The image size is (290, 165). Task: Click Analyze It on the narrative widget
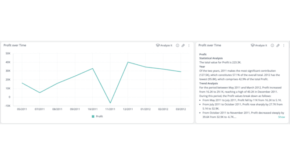[x=259, y=46]
